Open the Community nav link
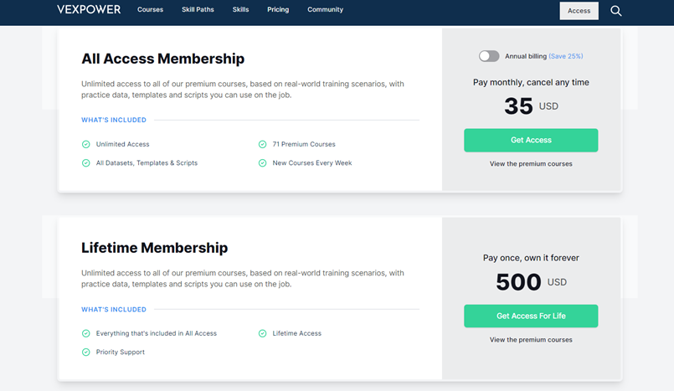674x391 pixels. coord(326,9)
